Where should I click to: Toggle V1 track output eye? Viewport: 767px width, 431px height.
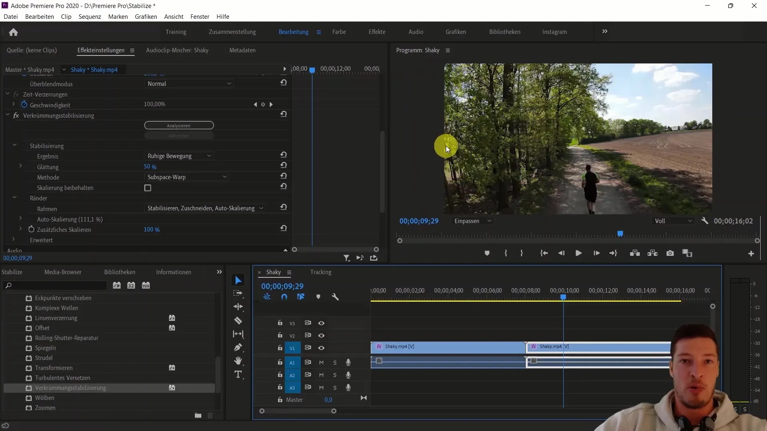321,348
